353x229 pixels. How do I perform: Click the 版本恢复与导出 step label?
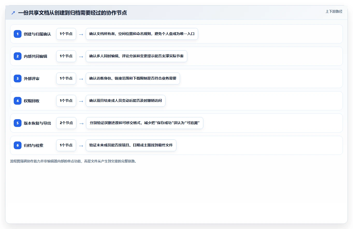[38, 123]
